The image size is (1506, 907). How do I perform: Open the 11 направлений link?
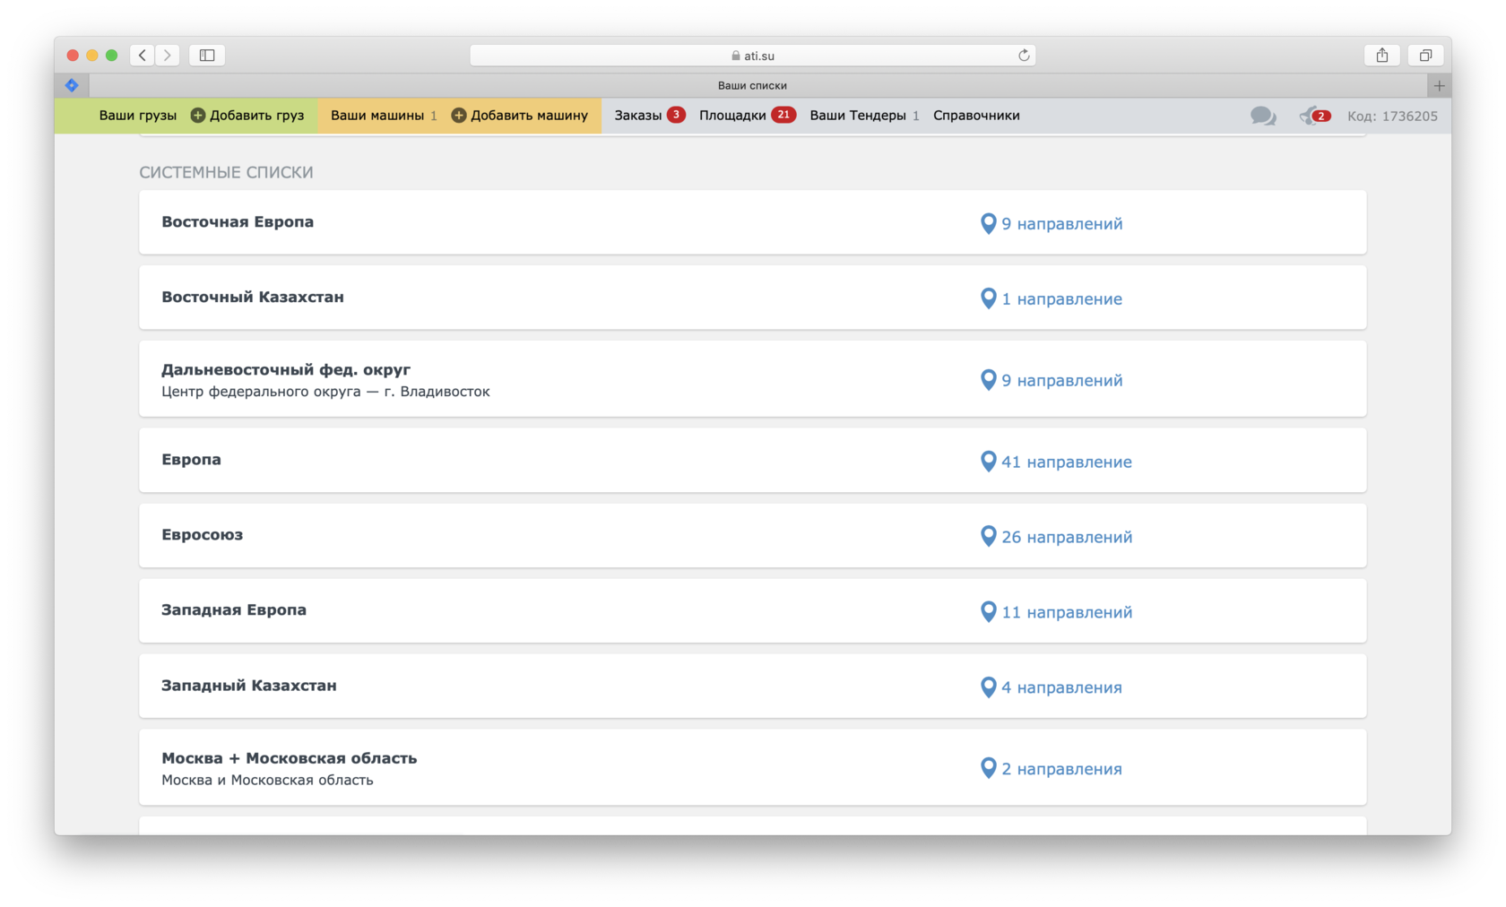tap(1067, 613)
